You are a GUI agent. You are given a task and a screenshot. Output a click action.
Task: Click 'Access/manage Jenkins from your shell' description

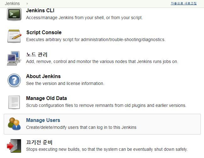[x=84, y=18]
